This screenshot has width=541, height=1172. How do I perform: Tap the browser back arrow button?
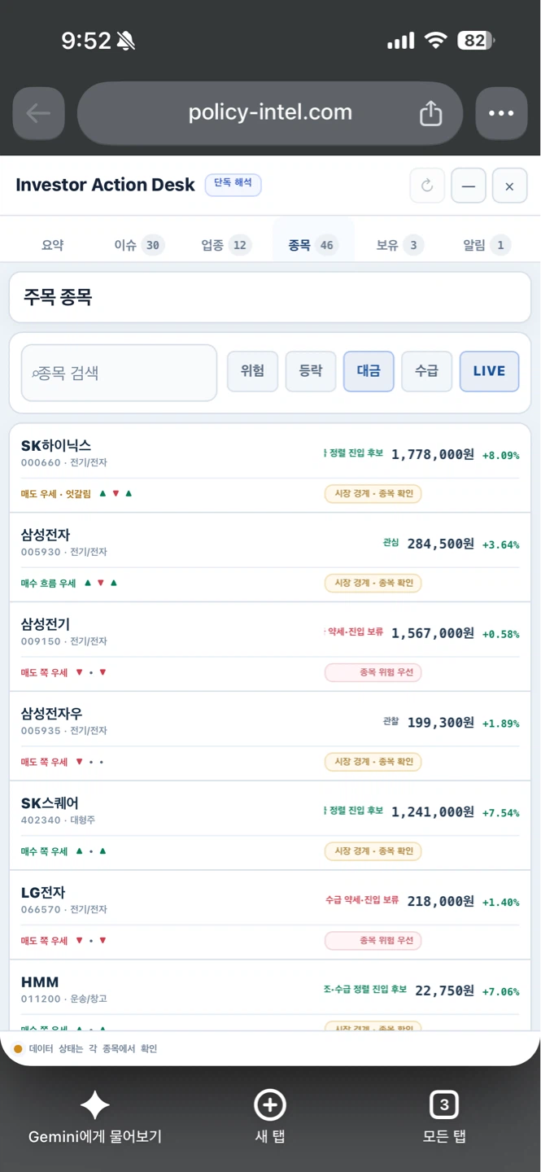(38, 113)
